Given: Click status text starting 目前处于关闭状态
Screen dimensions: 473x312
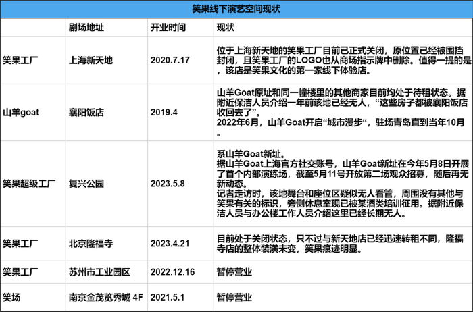Looking at the screenshot, I should (x=340, y=244).
